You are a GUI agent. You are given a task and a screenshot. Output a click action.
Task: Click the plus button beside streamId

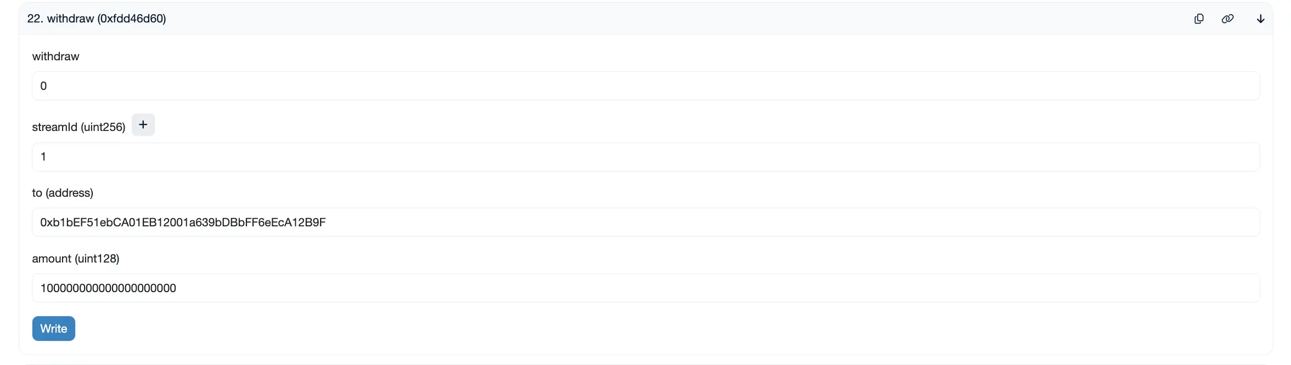pos(143,124)
